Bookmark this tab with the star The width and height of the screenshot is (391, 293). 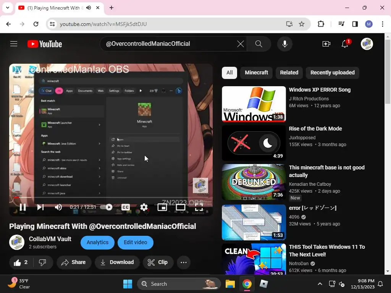pos(302,24)
